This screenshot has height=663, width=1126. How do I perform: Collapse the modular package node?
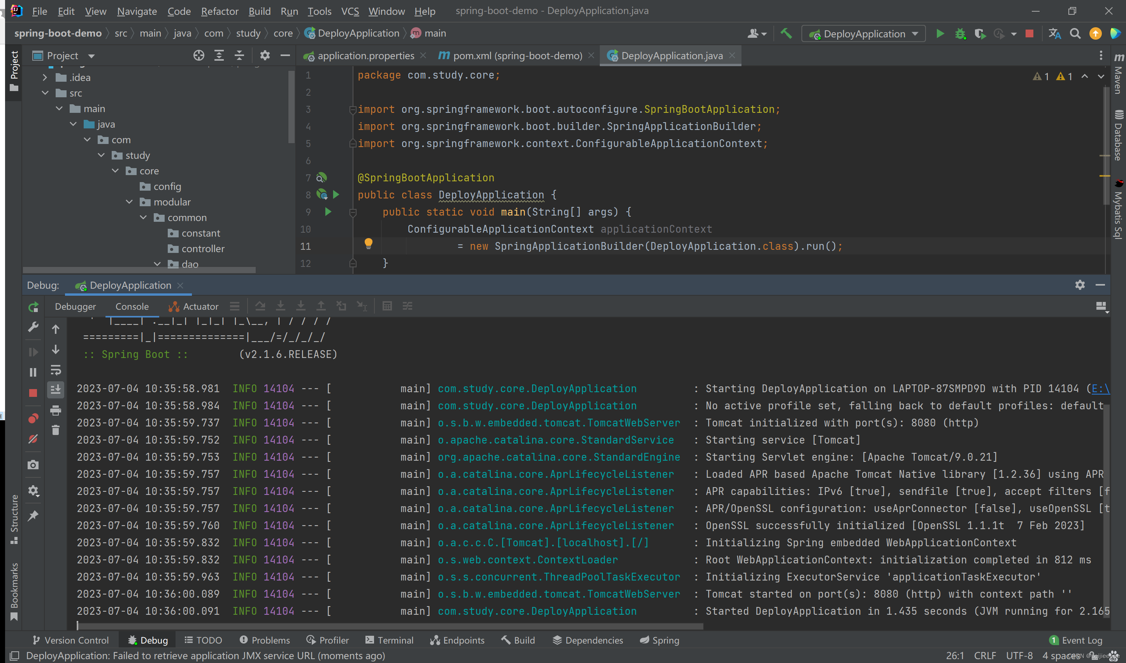click(130, 202)
